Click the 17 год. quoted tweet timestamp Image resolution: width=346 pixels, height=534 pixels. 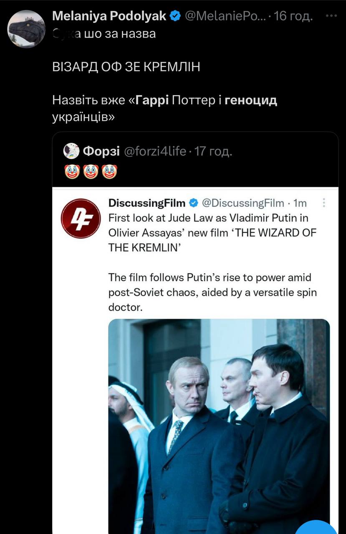click(x=213, y=151)
